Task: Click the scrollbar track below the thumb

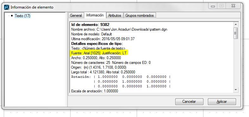Action: click(236, 63)
